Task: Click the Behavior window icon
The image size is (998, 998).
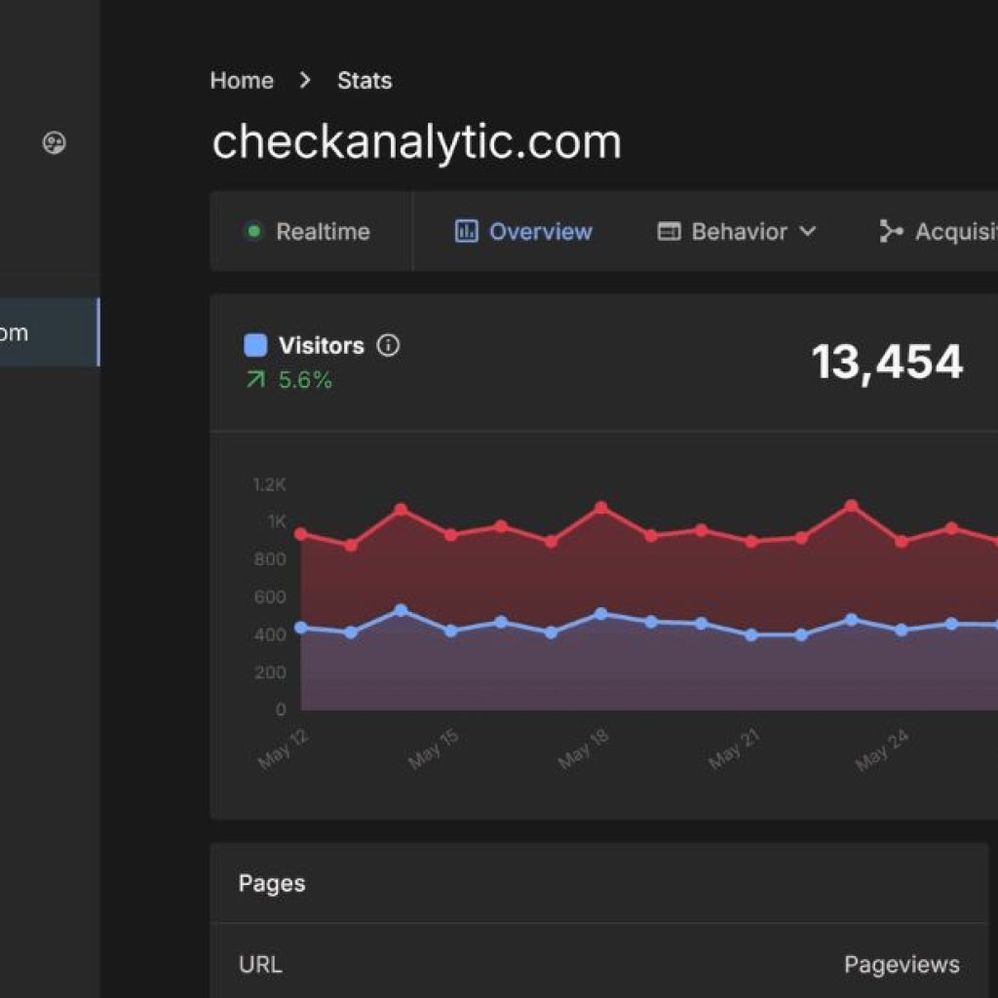Action: [x=669, y=231]
